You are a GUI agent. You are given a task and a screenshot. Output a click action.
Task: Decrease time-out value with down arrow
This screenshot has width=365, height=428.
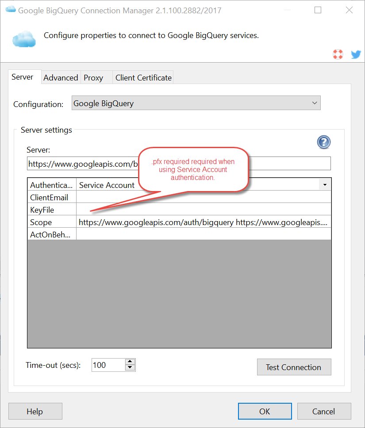click(130, 368)
